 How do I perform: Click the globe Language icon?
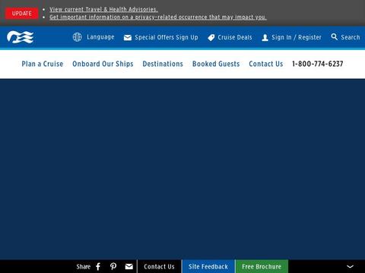click(x=77, y=37)
